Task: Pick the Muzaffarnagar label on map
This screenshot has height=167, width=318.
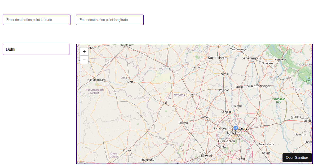Action: coord(258,86)
